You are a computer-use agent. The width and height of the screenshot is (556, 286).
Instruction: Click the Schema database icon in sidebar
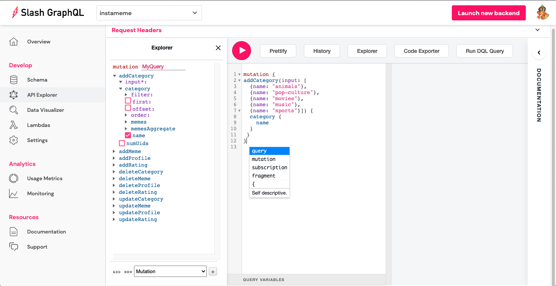pos(14,80)
